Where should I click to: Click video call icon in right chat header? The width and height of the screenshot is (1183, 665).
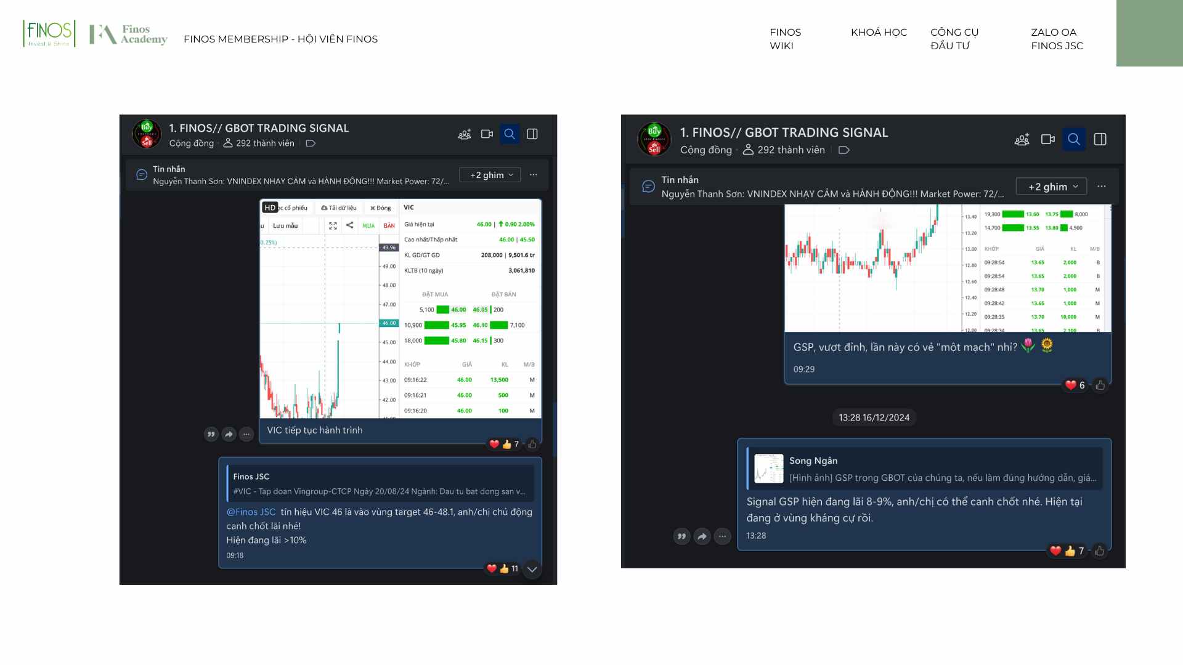click(x=1047, y=139)
